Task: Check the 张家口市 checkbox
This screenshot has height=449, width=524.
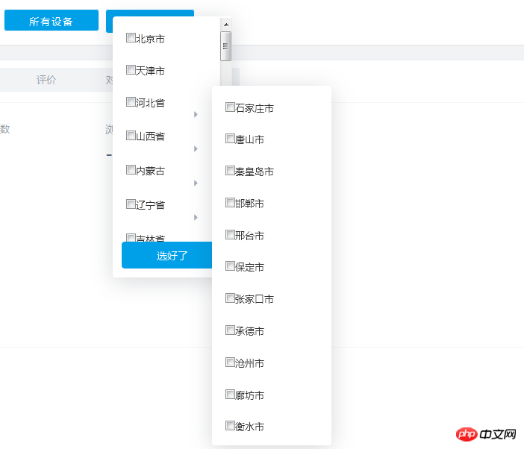Action: pos(230,298)
